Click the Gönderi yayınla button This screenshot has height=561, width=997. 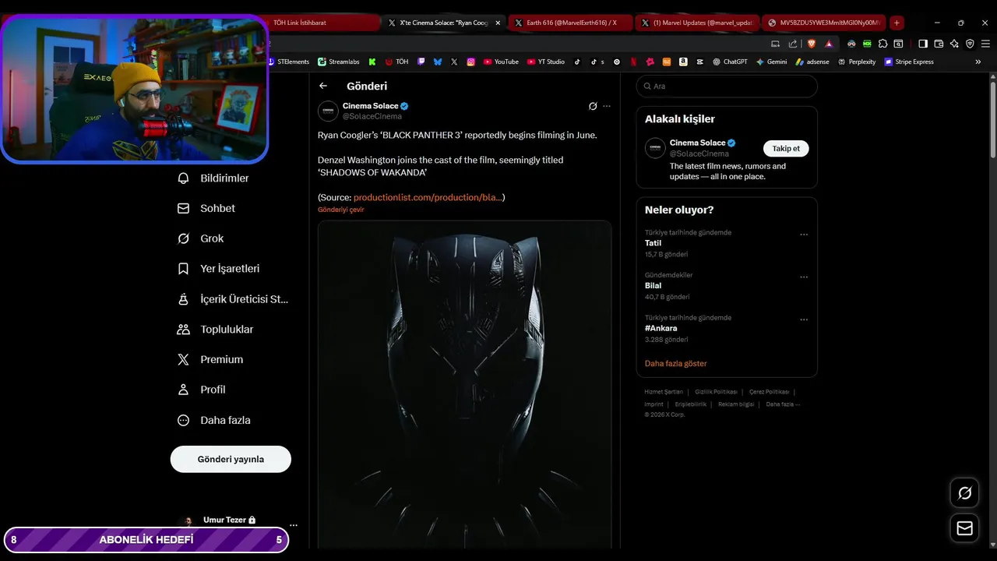tap(231, 459)
